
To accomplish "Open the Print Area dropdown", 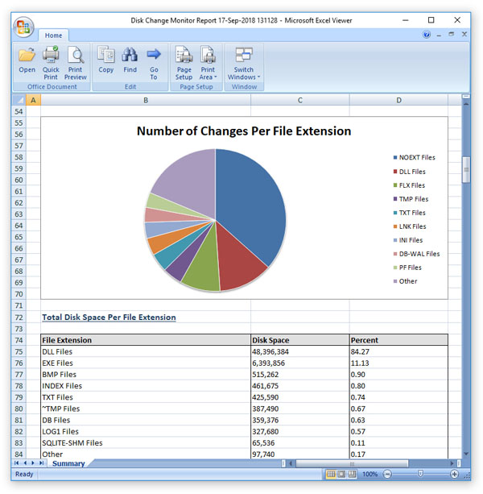I will [x=208, y=63].
